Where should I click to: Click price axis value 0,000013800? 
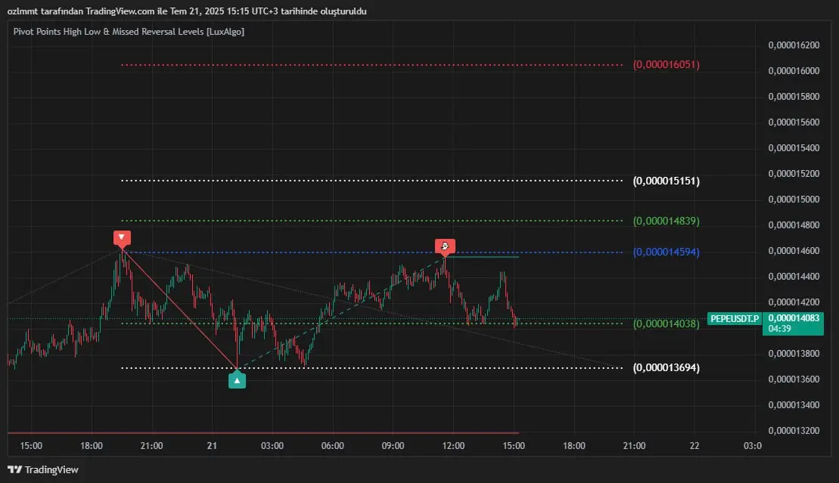(x=794, y=354)
